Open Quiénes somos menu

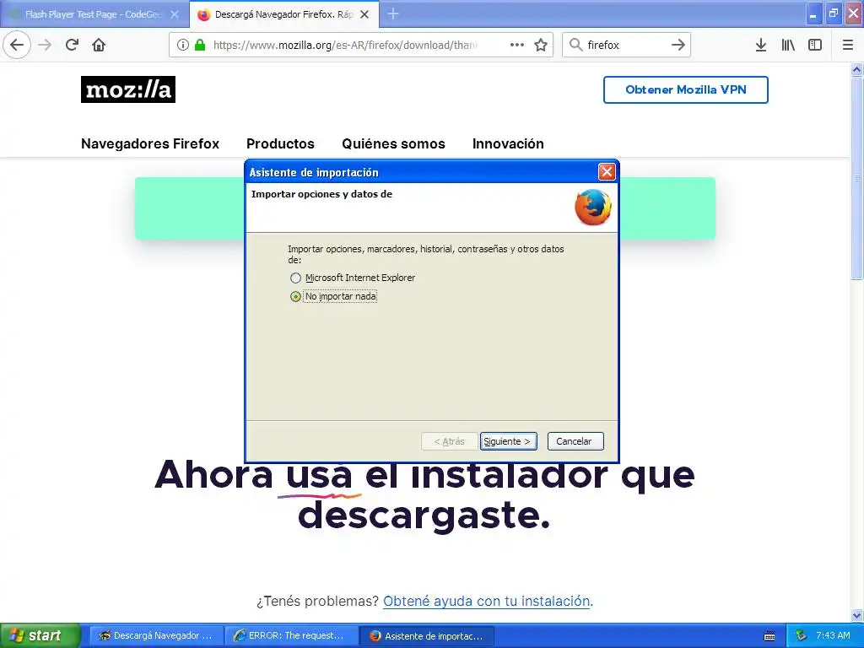[x=393, y=143]
